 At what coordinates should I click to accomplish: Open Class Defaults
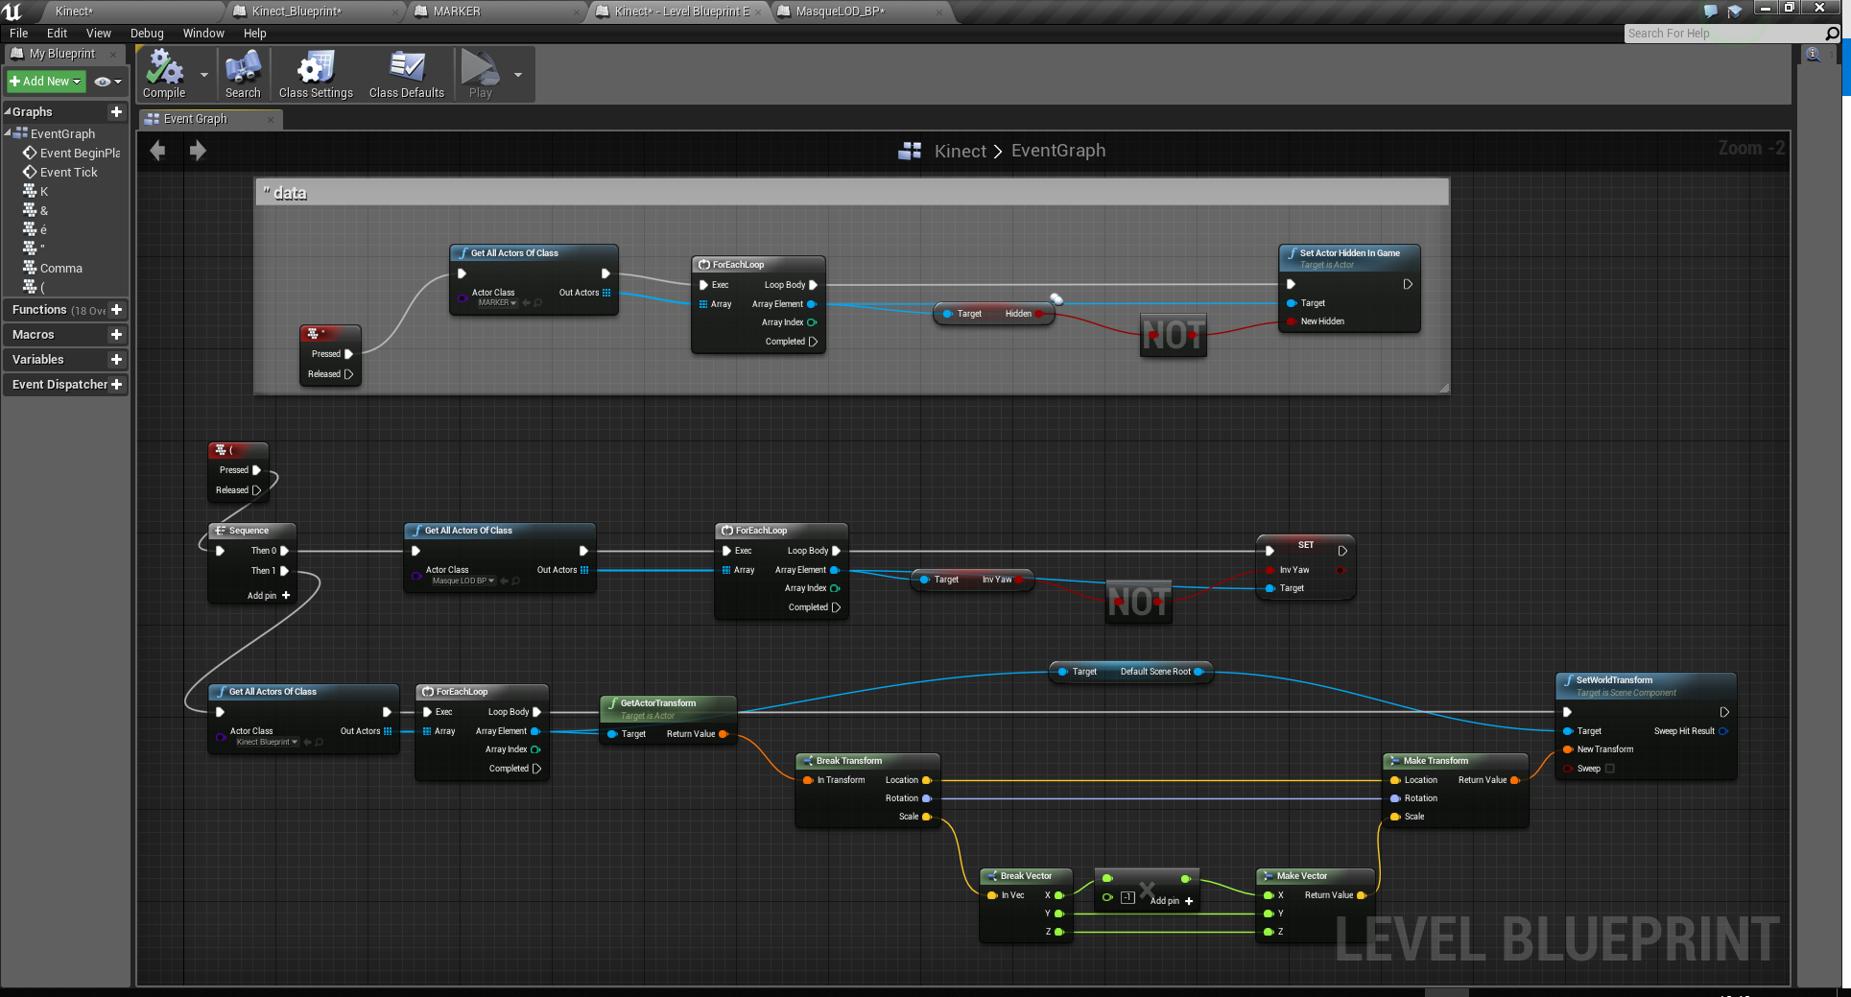[x=407, y=75]
